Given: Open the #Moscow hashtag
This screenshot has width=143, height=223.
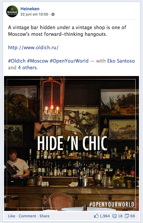Looking at the screenshot, I should 38,61.
